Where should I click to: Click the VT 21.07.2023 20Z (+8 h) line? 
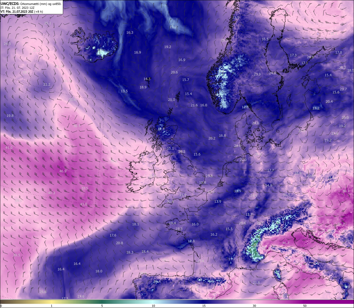(x=22, y=12)
